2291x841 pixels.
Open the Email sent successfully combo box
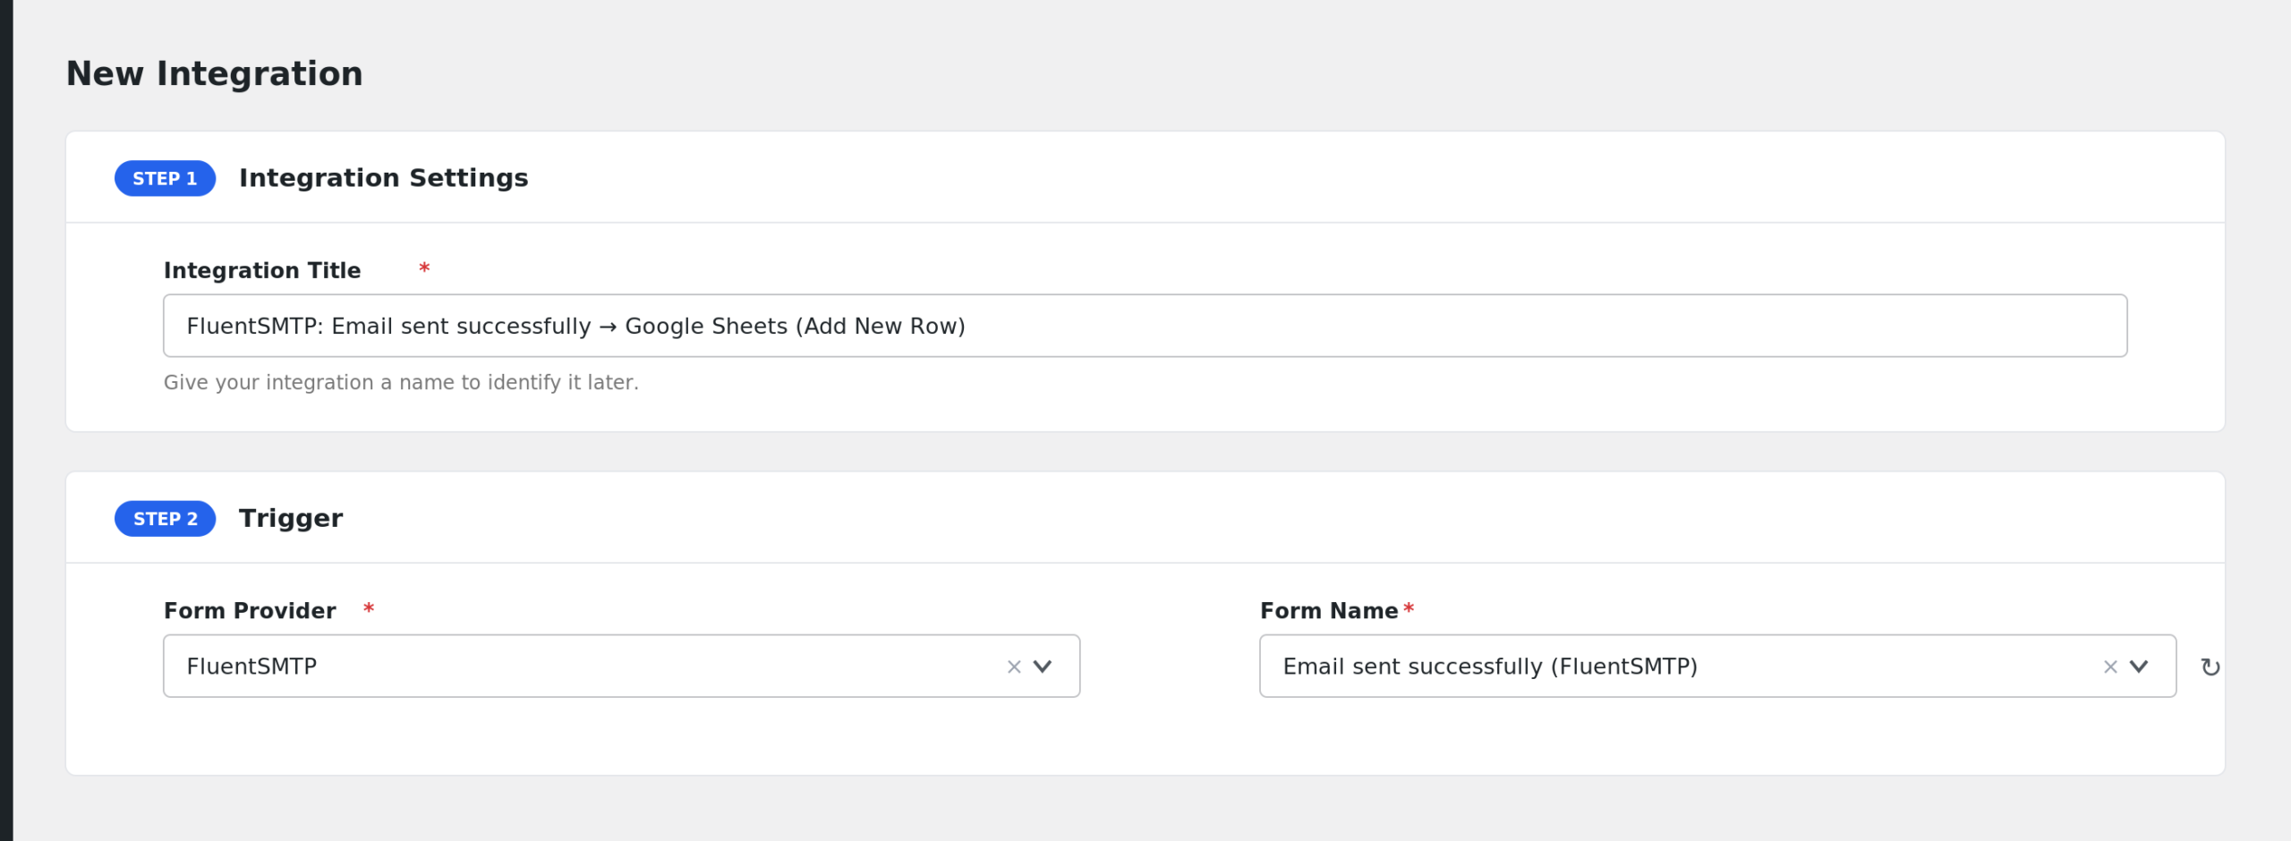(1717, 667)
